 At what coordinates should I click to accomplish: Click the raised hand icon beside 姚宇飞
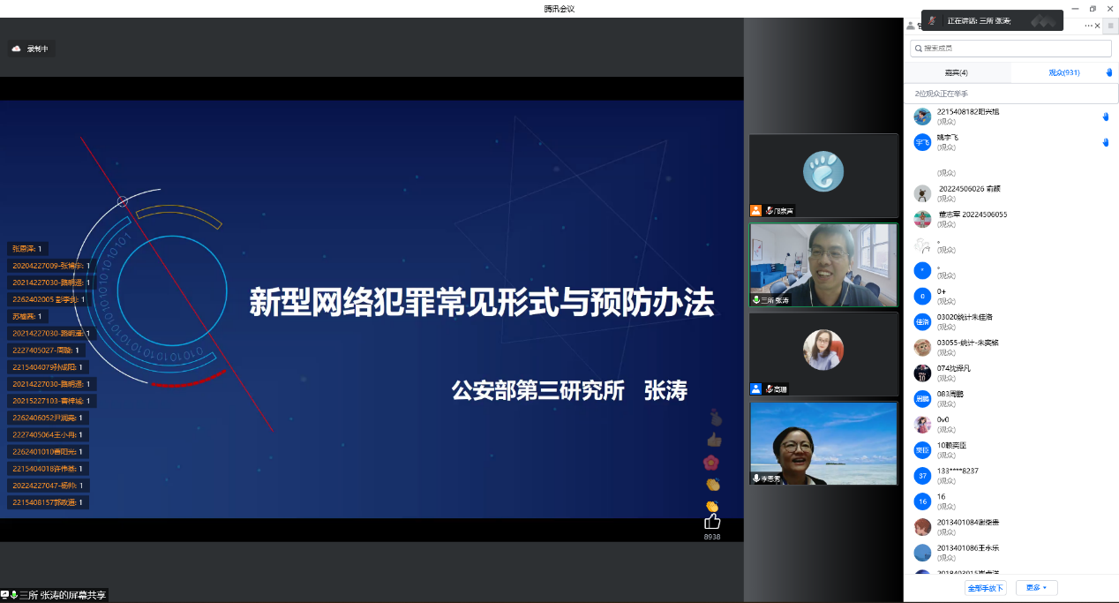click(1106, 142)
